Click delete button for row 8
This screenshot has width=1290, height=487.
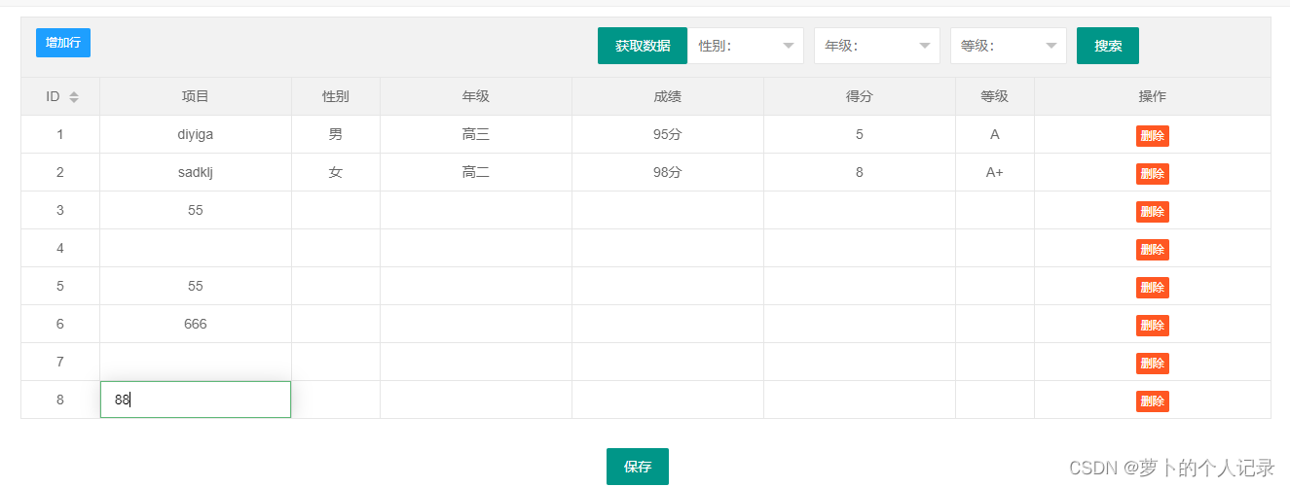[x=1152, y=401]
